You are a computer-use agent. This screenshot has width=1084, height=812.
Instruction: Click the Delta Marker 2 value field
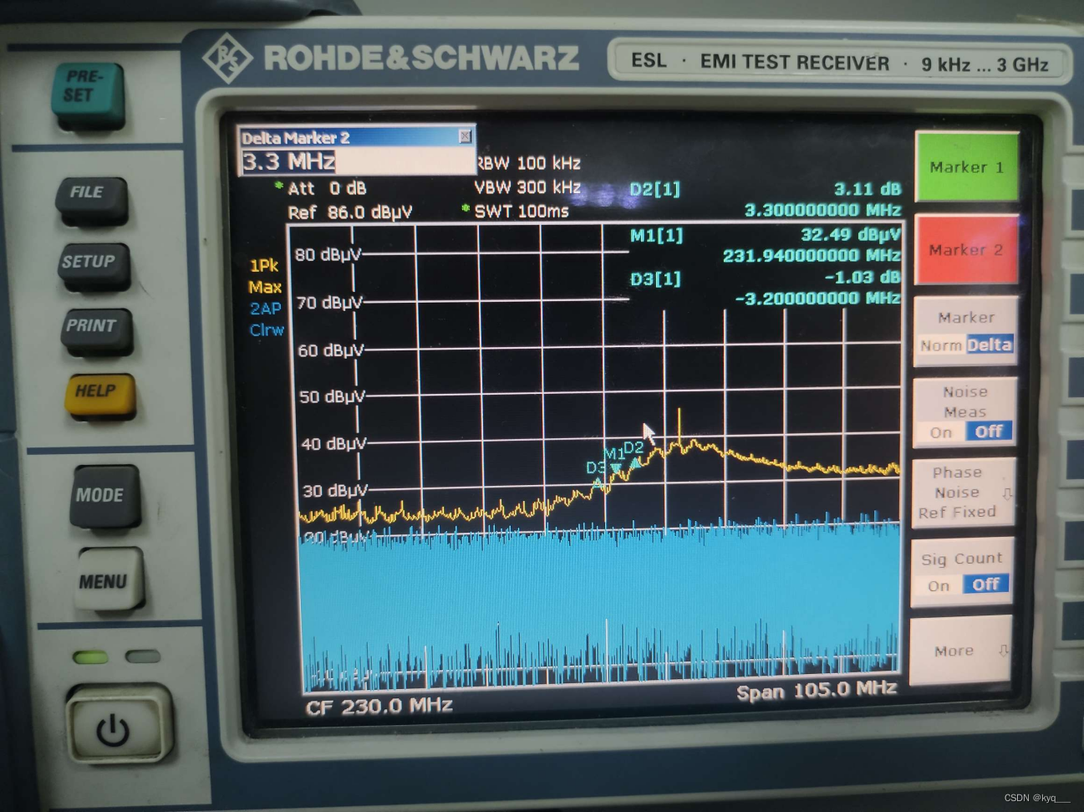(357, 161)
